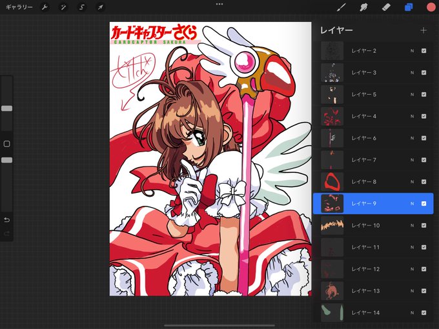Hide レイヤー 6 with its checkbox

click(x=424, y=138)
